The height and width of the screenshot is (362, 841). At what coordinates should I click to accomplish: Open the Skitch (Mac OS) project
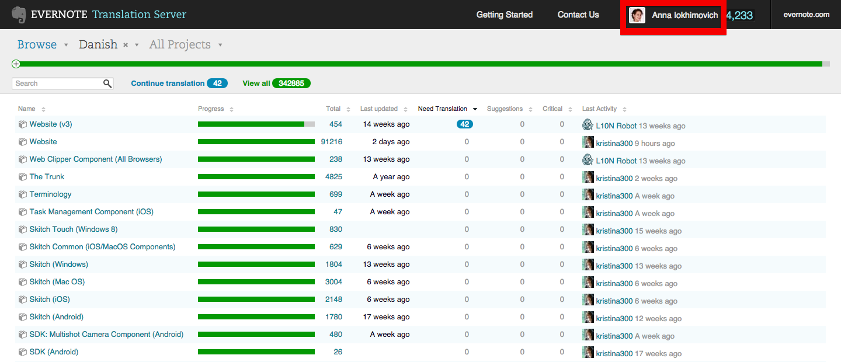click(x=57, y=282)
